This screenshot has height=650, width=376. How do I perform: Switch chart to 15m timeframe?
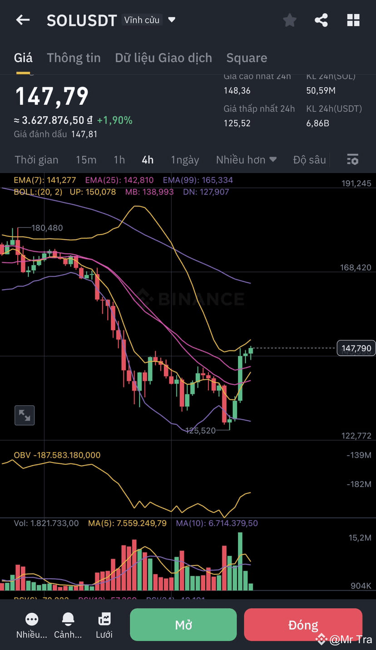[x=86, y=159]
